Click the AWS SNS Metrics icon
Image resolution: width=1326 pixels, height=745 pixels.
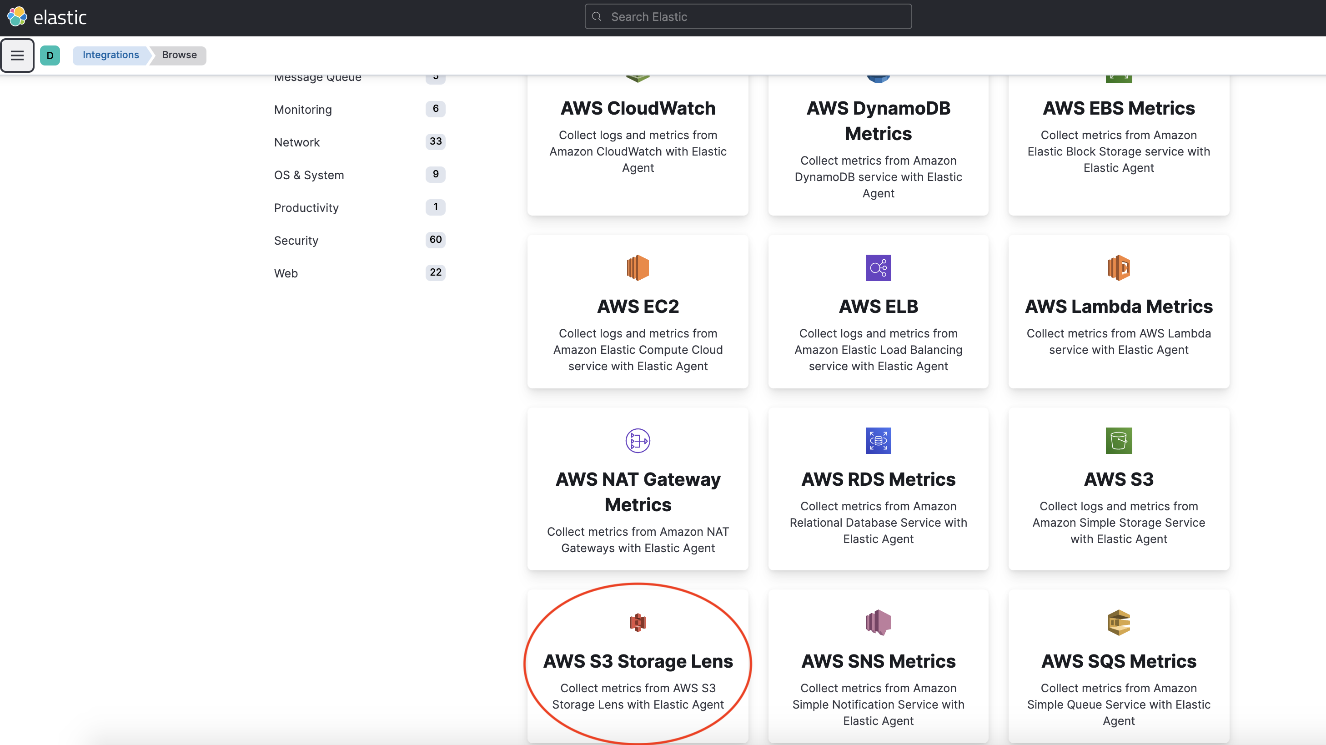click(878, 623)
